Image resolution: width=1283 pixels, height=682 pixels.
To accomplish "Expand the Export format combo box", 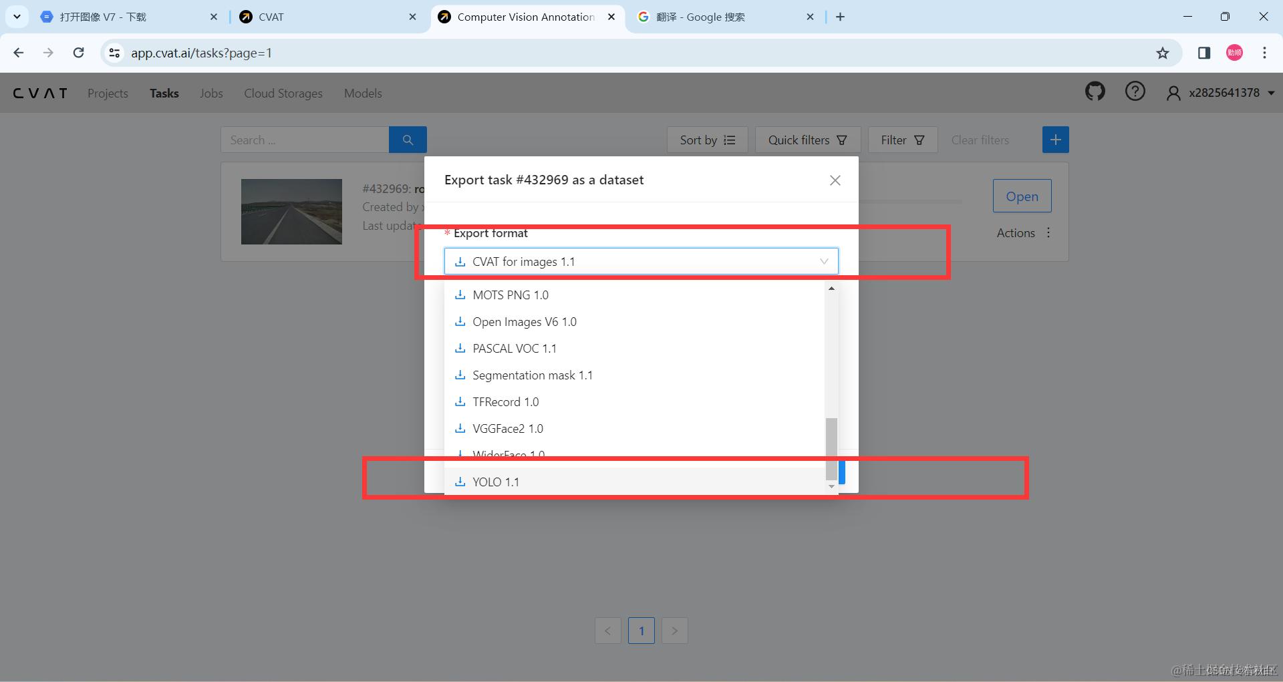I will pos(641,261).
